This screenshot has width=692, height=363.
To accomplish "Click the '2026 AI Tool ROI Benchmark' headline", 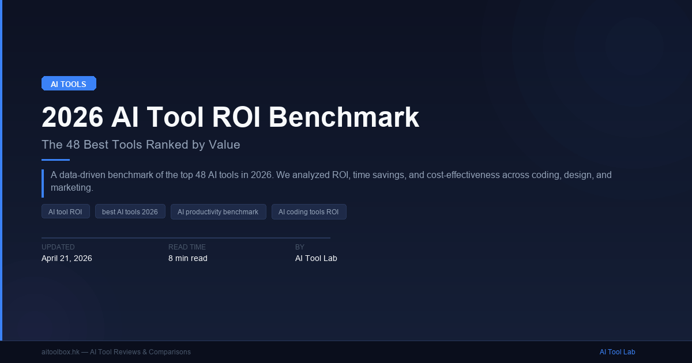I will click(x=230, y=117).
